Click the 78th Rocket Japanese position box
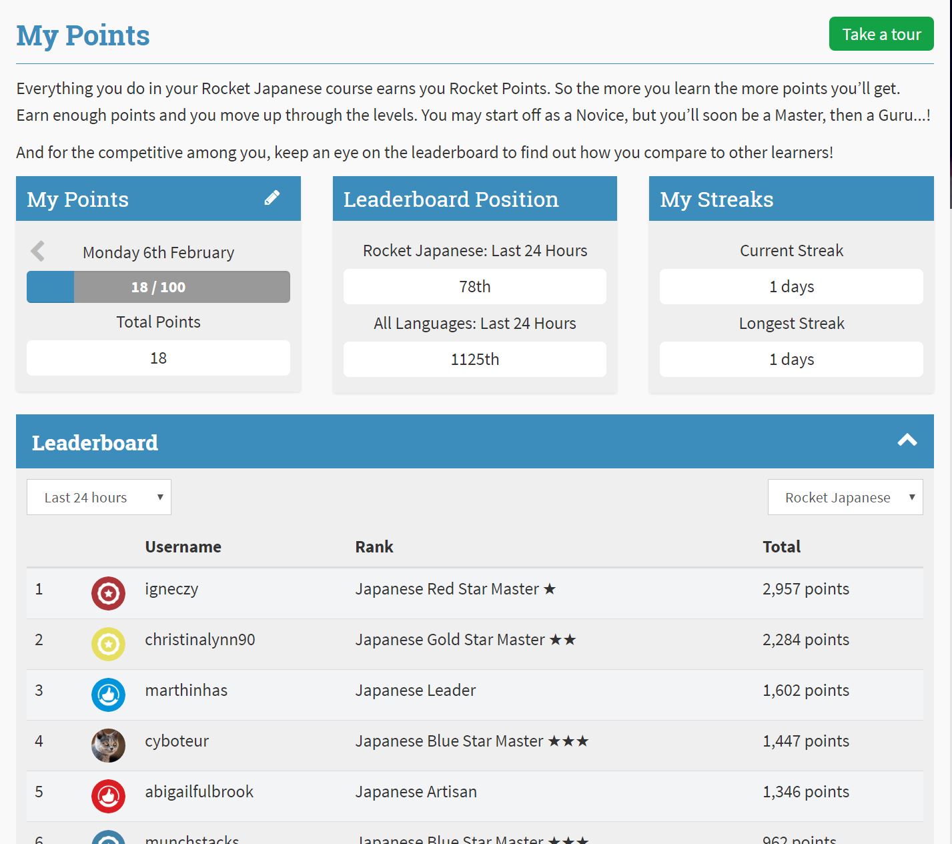The height and width of the screenshot is (844, 952). 474,287
